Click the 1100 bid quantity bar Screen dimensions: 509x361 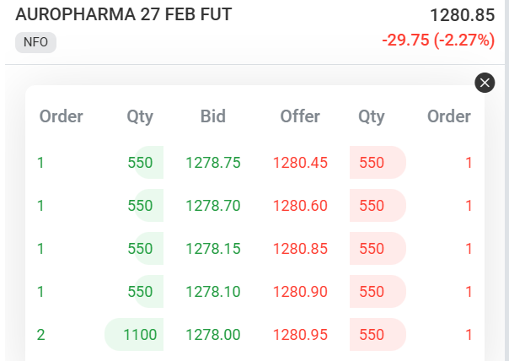[135, 334]
